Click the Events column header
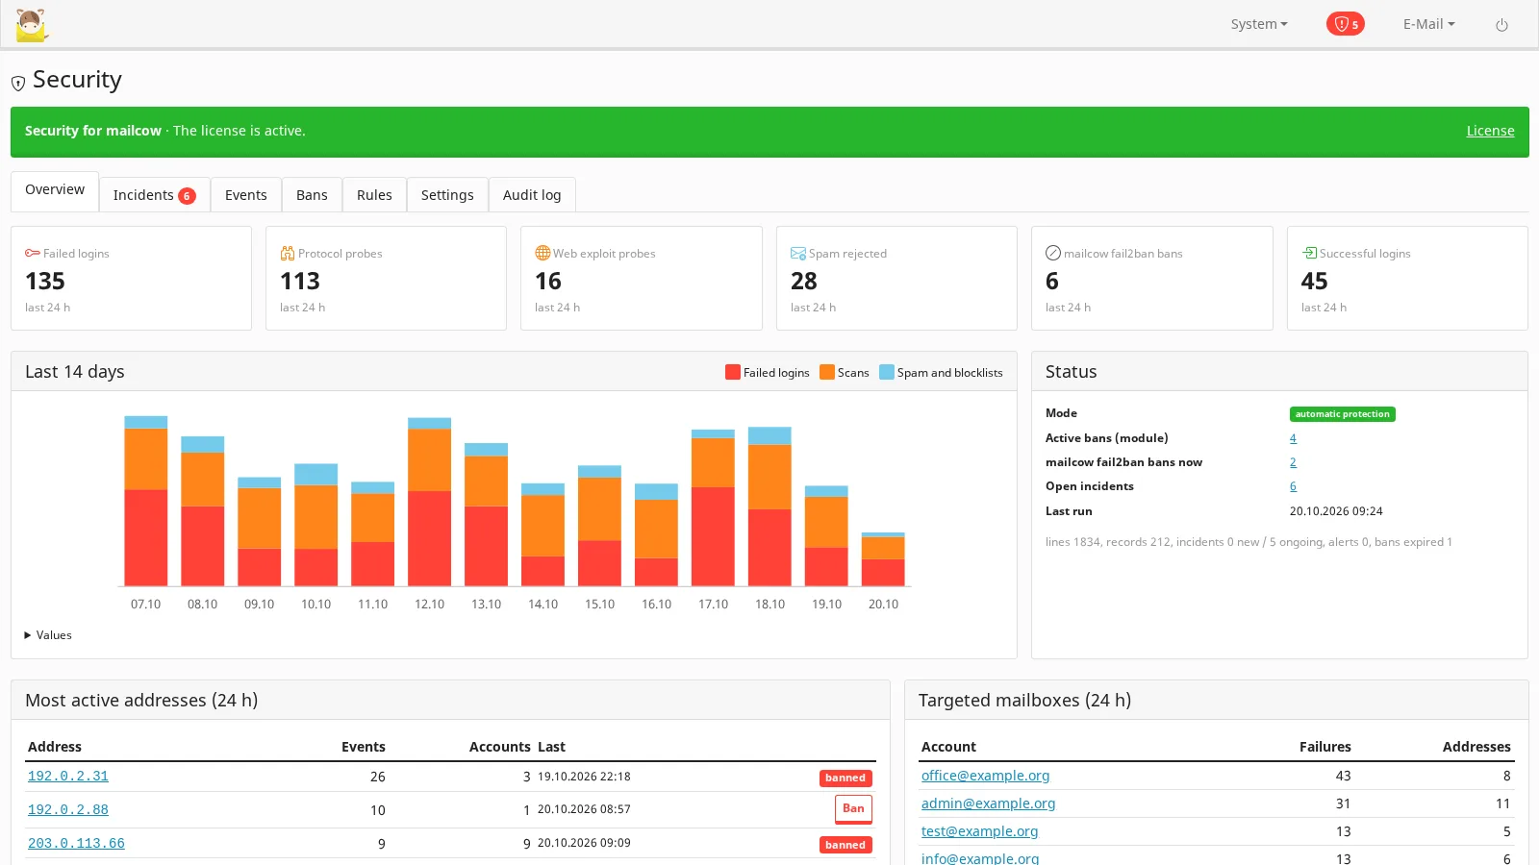The width and height of the screenshot is (1539, 865). coord(364,747)
